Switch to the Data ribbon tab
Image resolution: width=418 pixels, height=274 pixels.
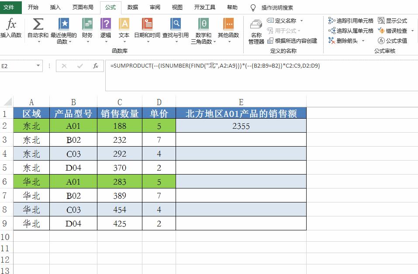pyautogui.click(x=132, y=7)
